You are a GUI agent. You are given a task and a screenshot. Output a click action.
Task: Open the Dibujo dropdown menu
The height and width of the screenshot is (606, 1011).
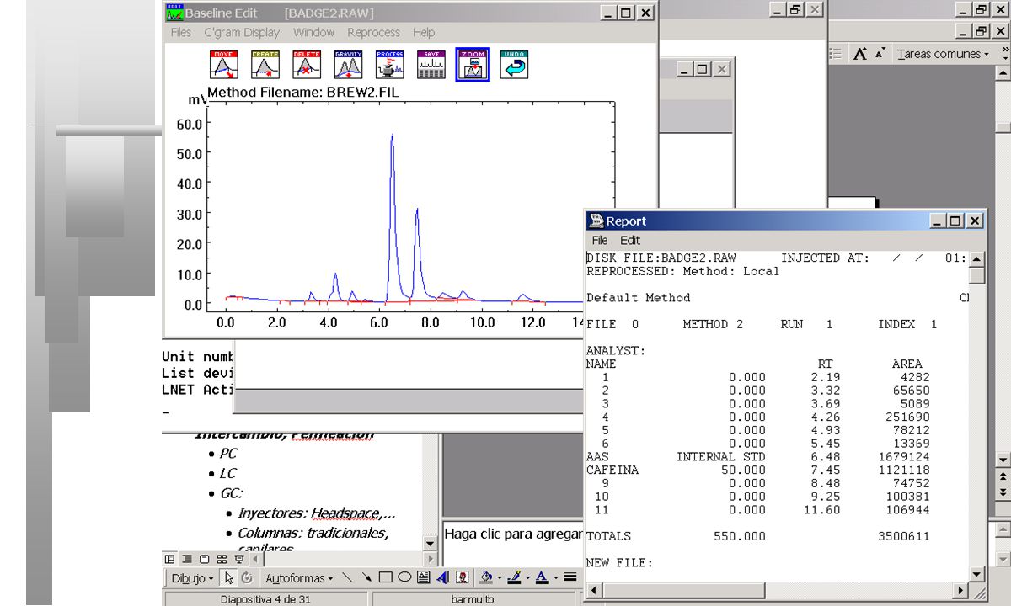(193, 578)
